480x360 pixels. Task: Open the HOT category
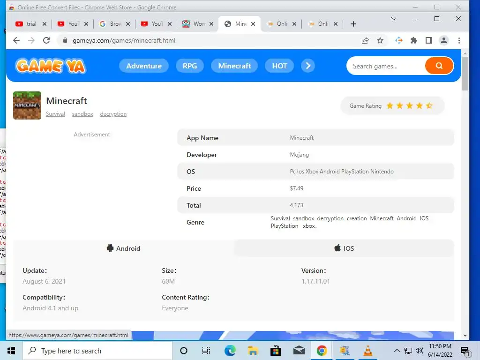tap(279, 66)
